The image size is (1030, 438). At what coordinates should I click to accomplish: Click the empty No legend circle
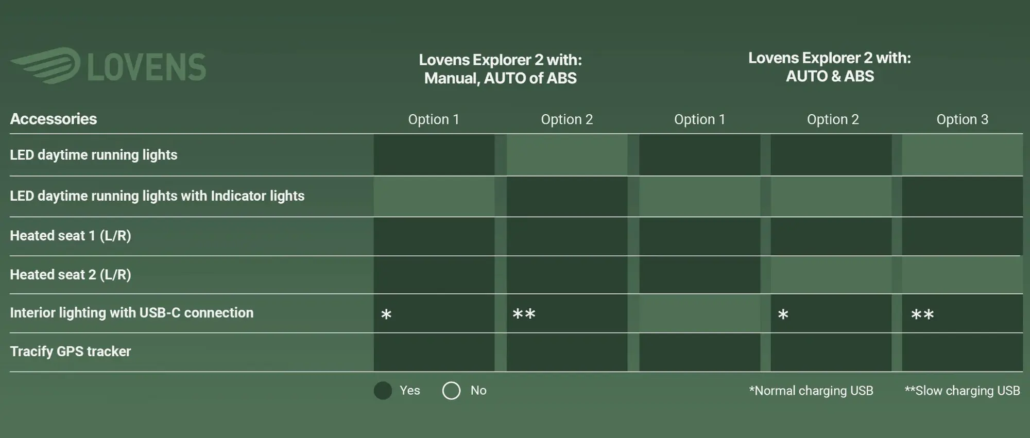tap(451, 391)
